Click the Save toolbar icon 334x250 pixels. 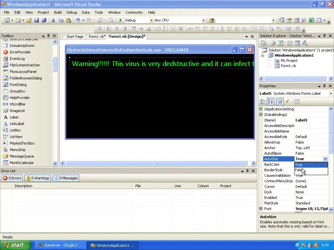click(37, 20)
